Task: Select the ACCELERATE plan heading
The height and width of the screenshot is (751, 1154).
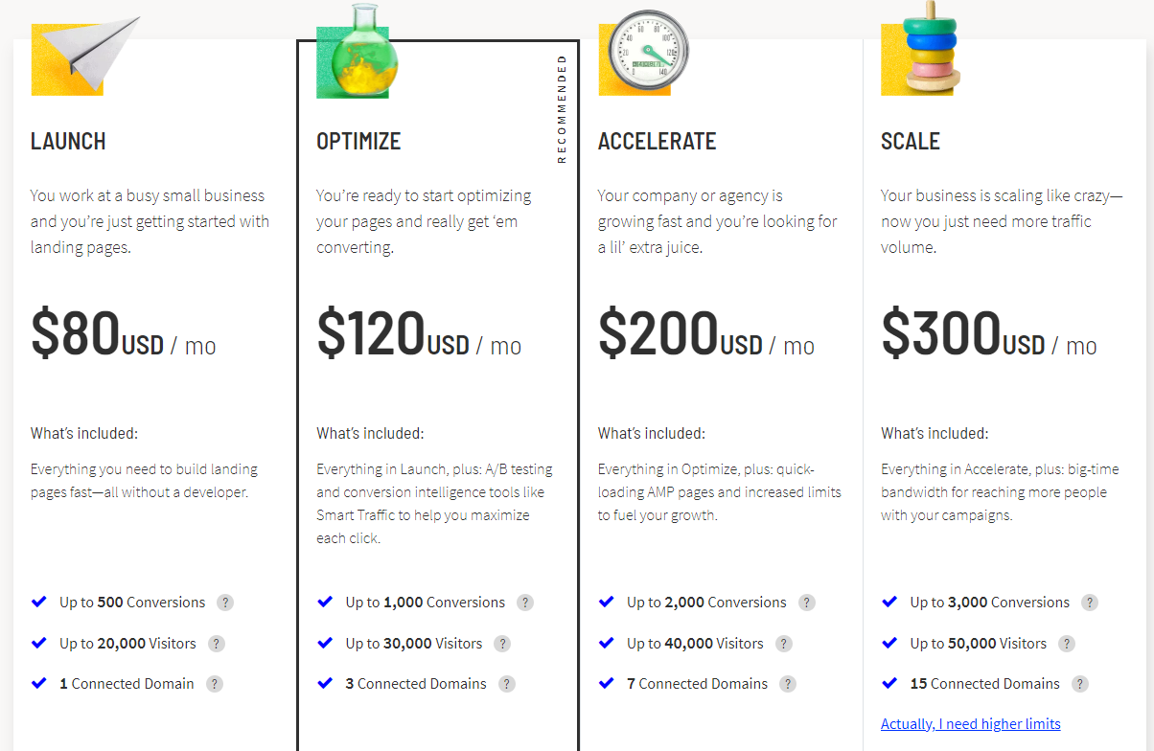Action: (658, 142)
